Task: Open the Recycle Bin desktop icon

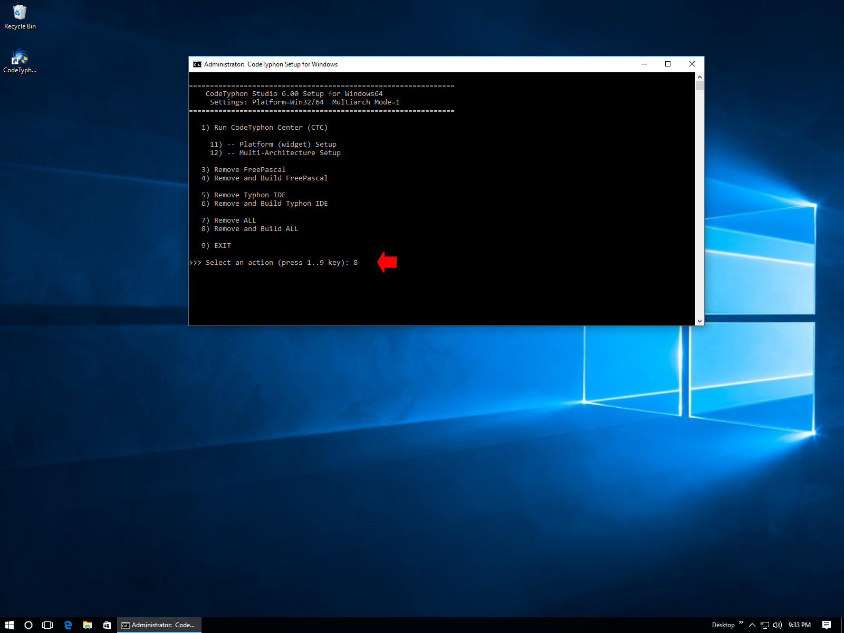Action: point(20,17)
